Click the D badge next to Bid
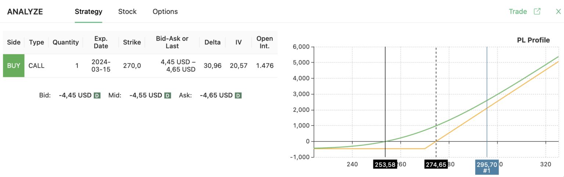This screenshot has height=177, width=564. [x=97, y=96]
